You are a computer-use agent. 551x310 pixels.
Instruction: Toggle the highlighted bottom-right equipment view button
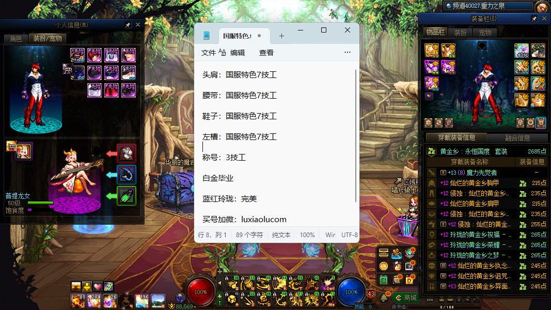(541, 122)
